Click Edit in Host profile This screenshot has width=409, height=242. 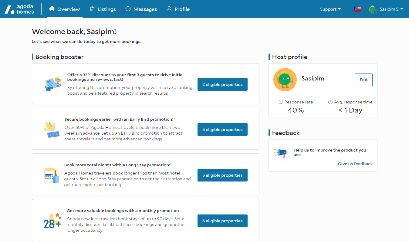click(x=363, y=80)
